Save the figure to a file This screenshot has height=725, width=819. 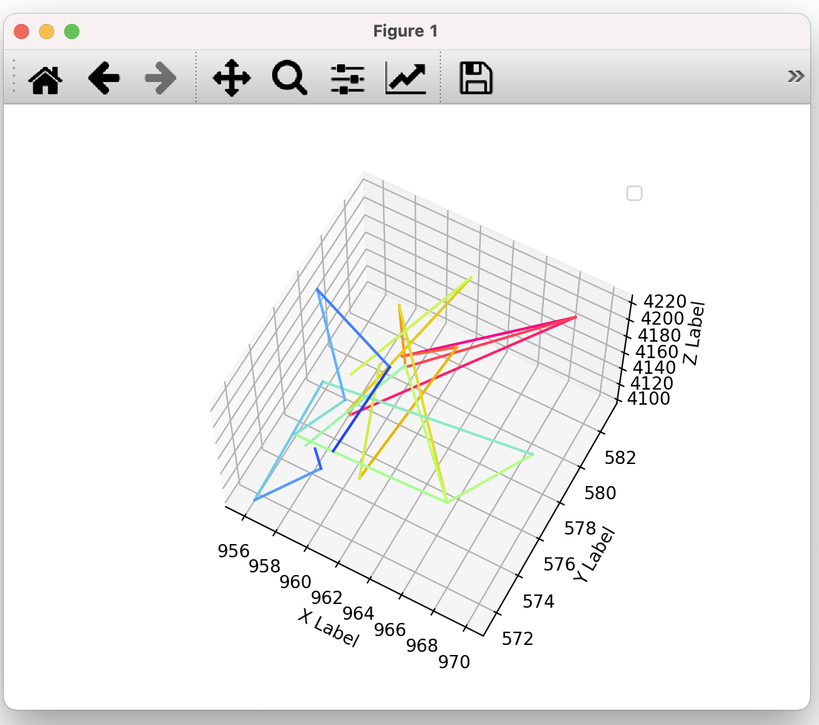click(476, 78)
